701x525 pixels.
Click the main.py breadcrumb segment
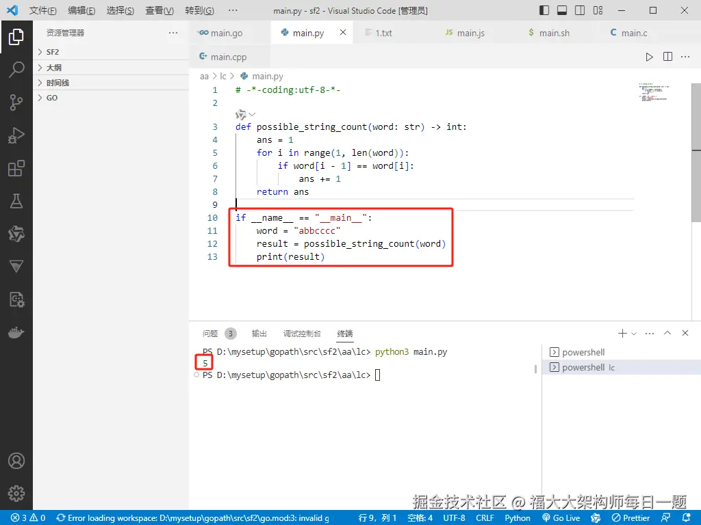point(262,77)
